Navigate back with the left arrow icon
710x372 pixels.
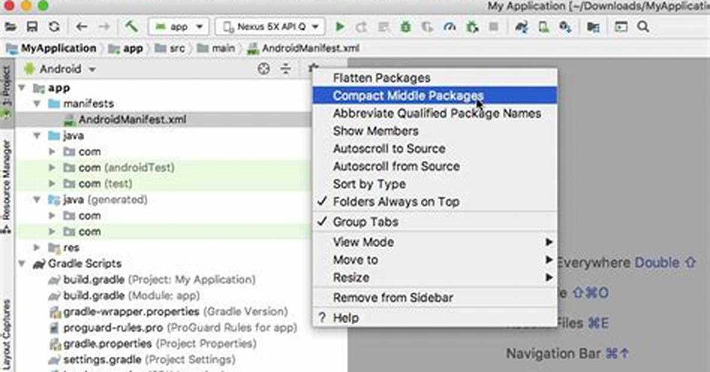pos(81,27)
